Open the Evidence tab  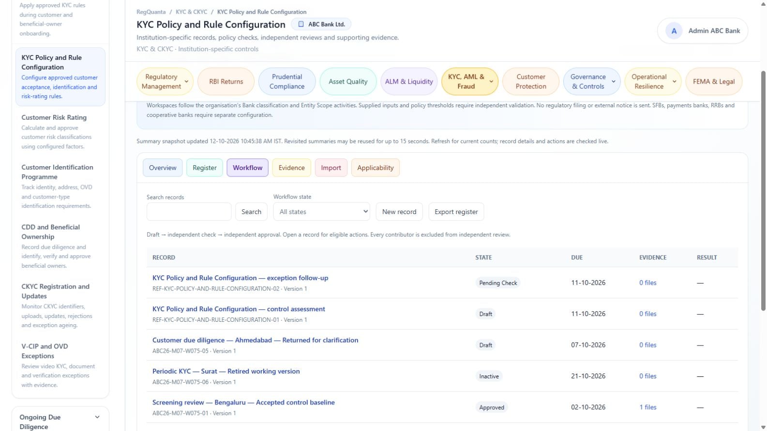(x=292, y=168)
